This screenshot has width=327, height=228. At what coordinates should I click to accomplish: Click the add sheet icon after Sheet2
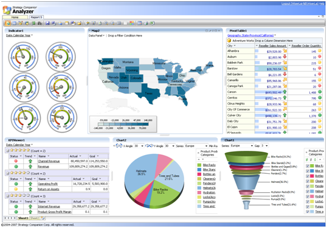pyautogui.click(x=43, y=218)
